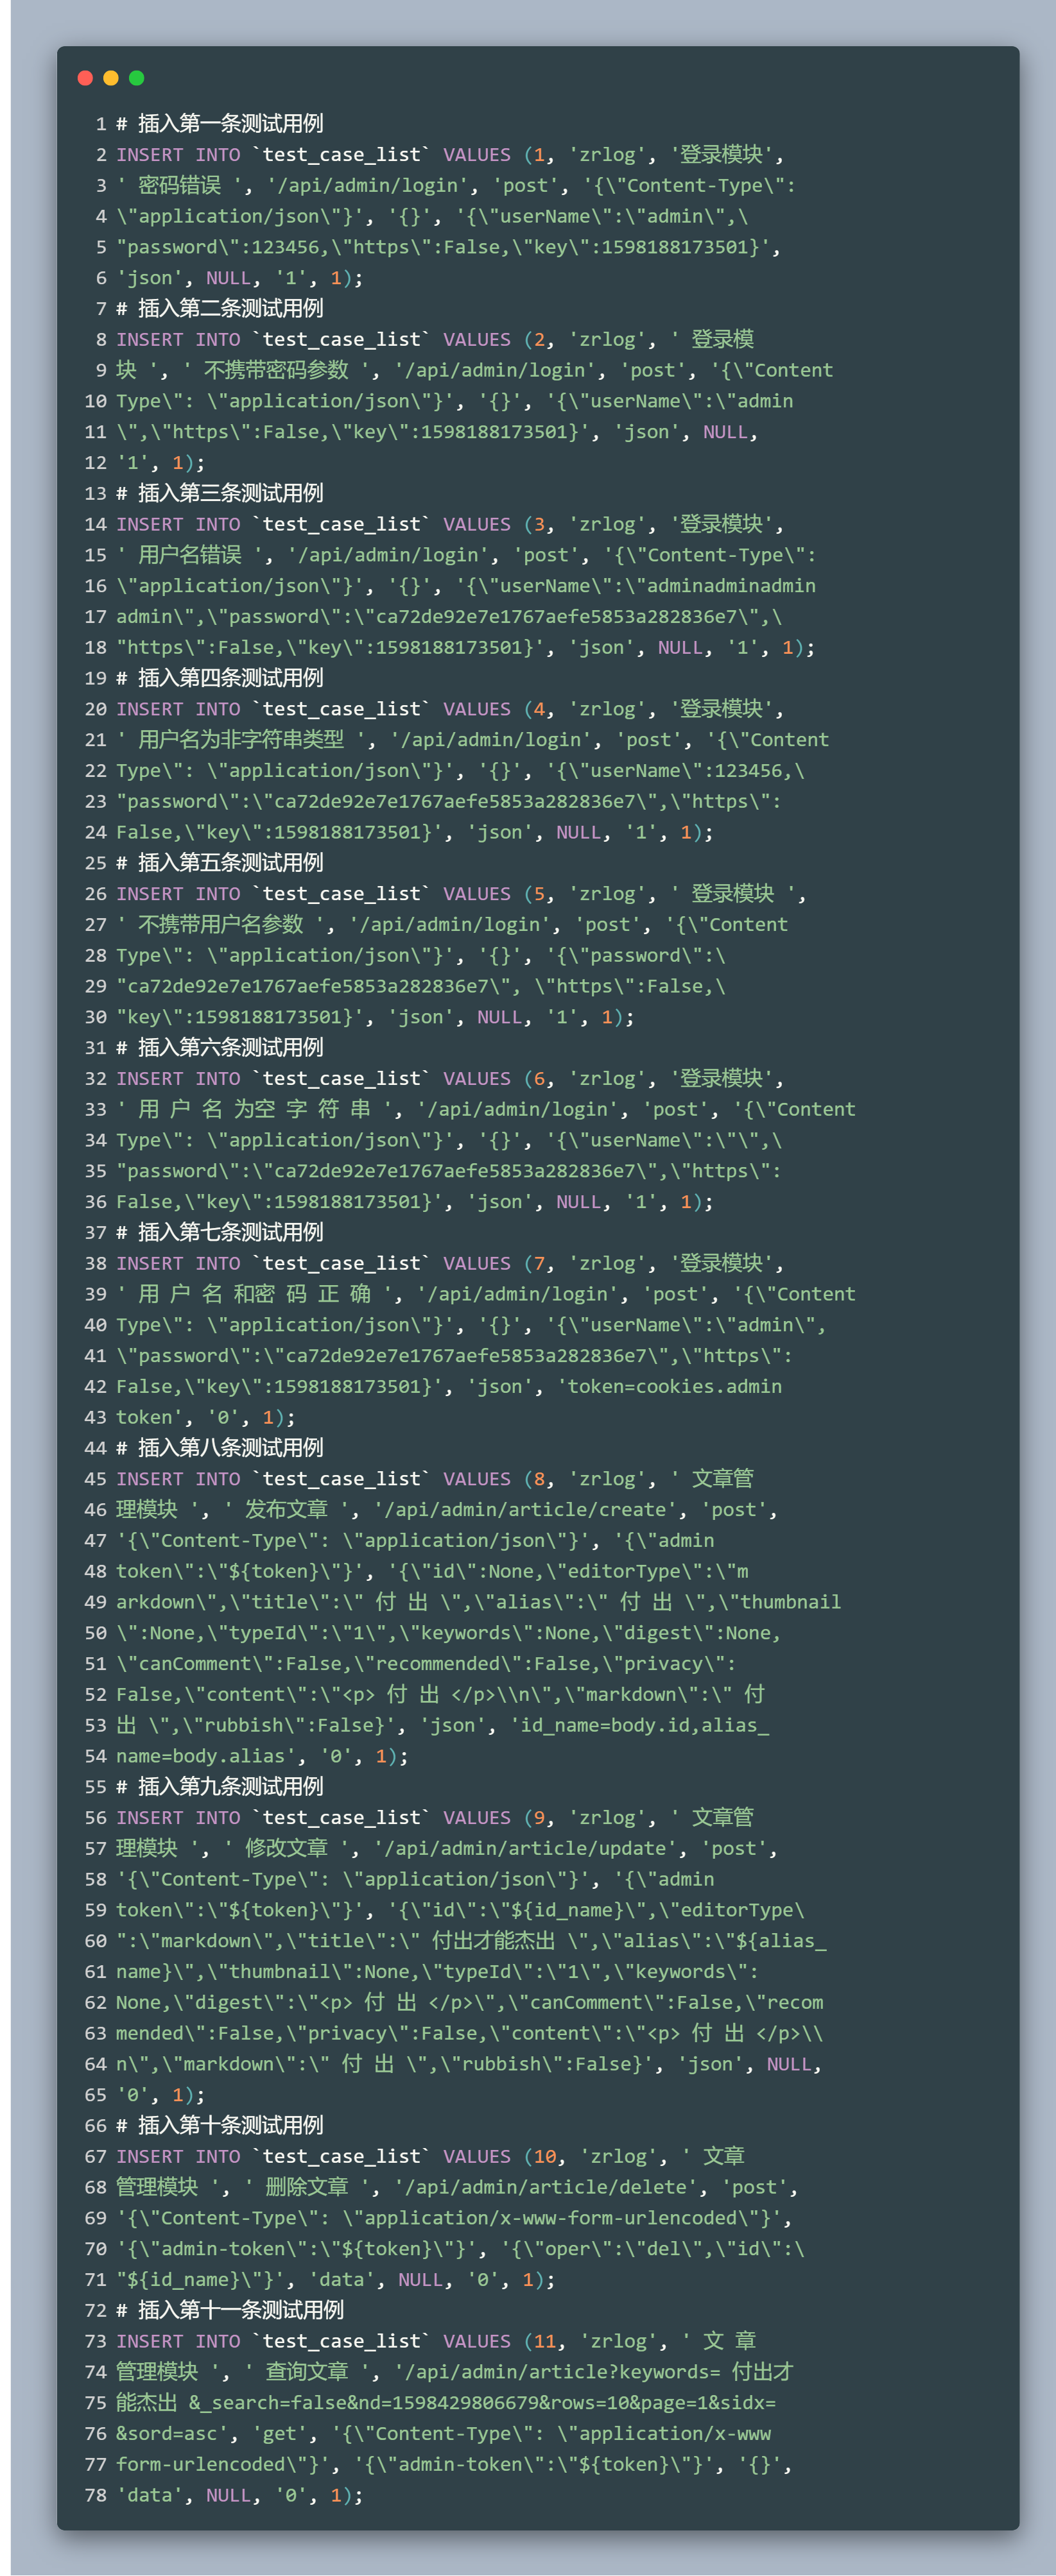Image resolution: width=1056 pixels, height=2576 pixels.
Task: Select the comment "# 插入第七条测试用例"
Action: pyautogui.click(x=220, y=1232)
